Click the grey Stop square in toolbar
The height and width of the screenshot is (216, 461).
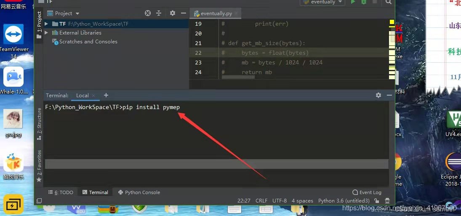(375, 2)
